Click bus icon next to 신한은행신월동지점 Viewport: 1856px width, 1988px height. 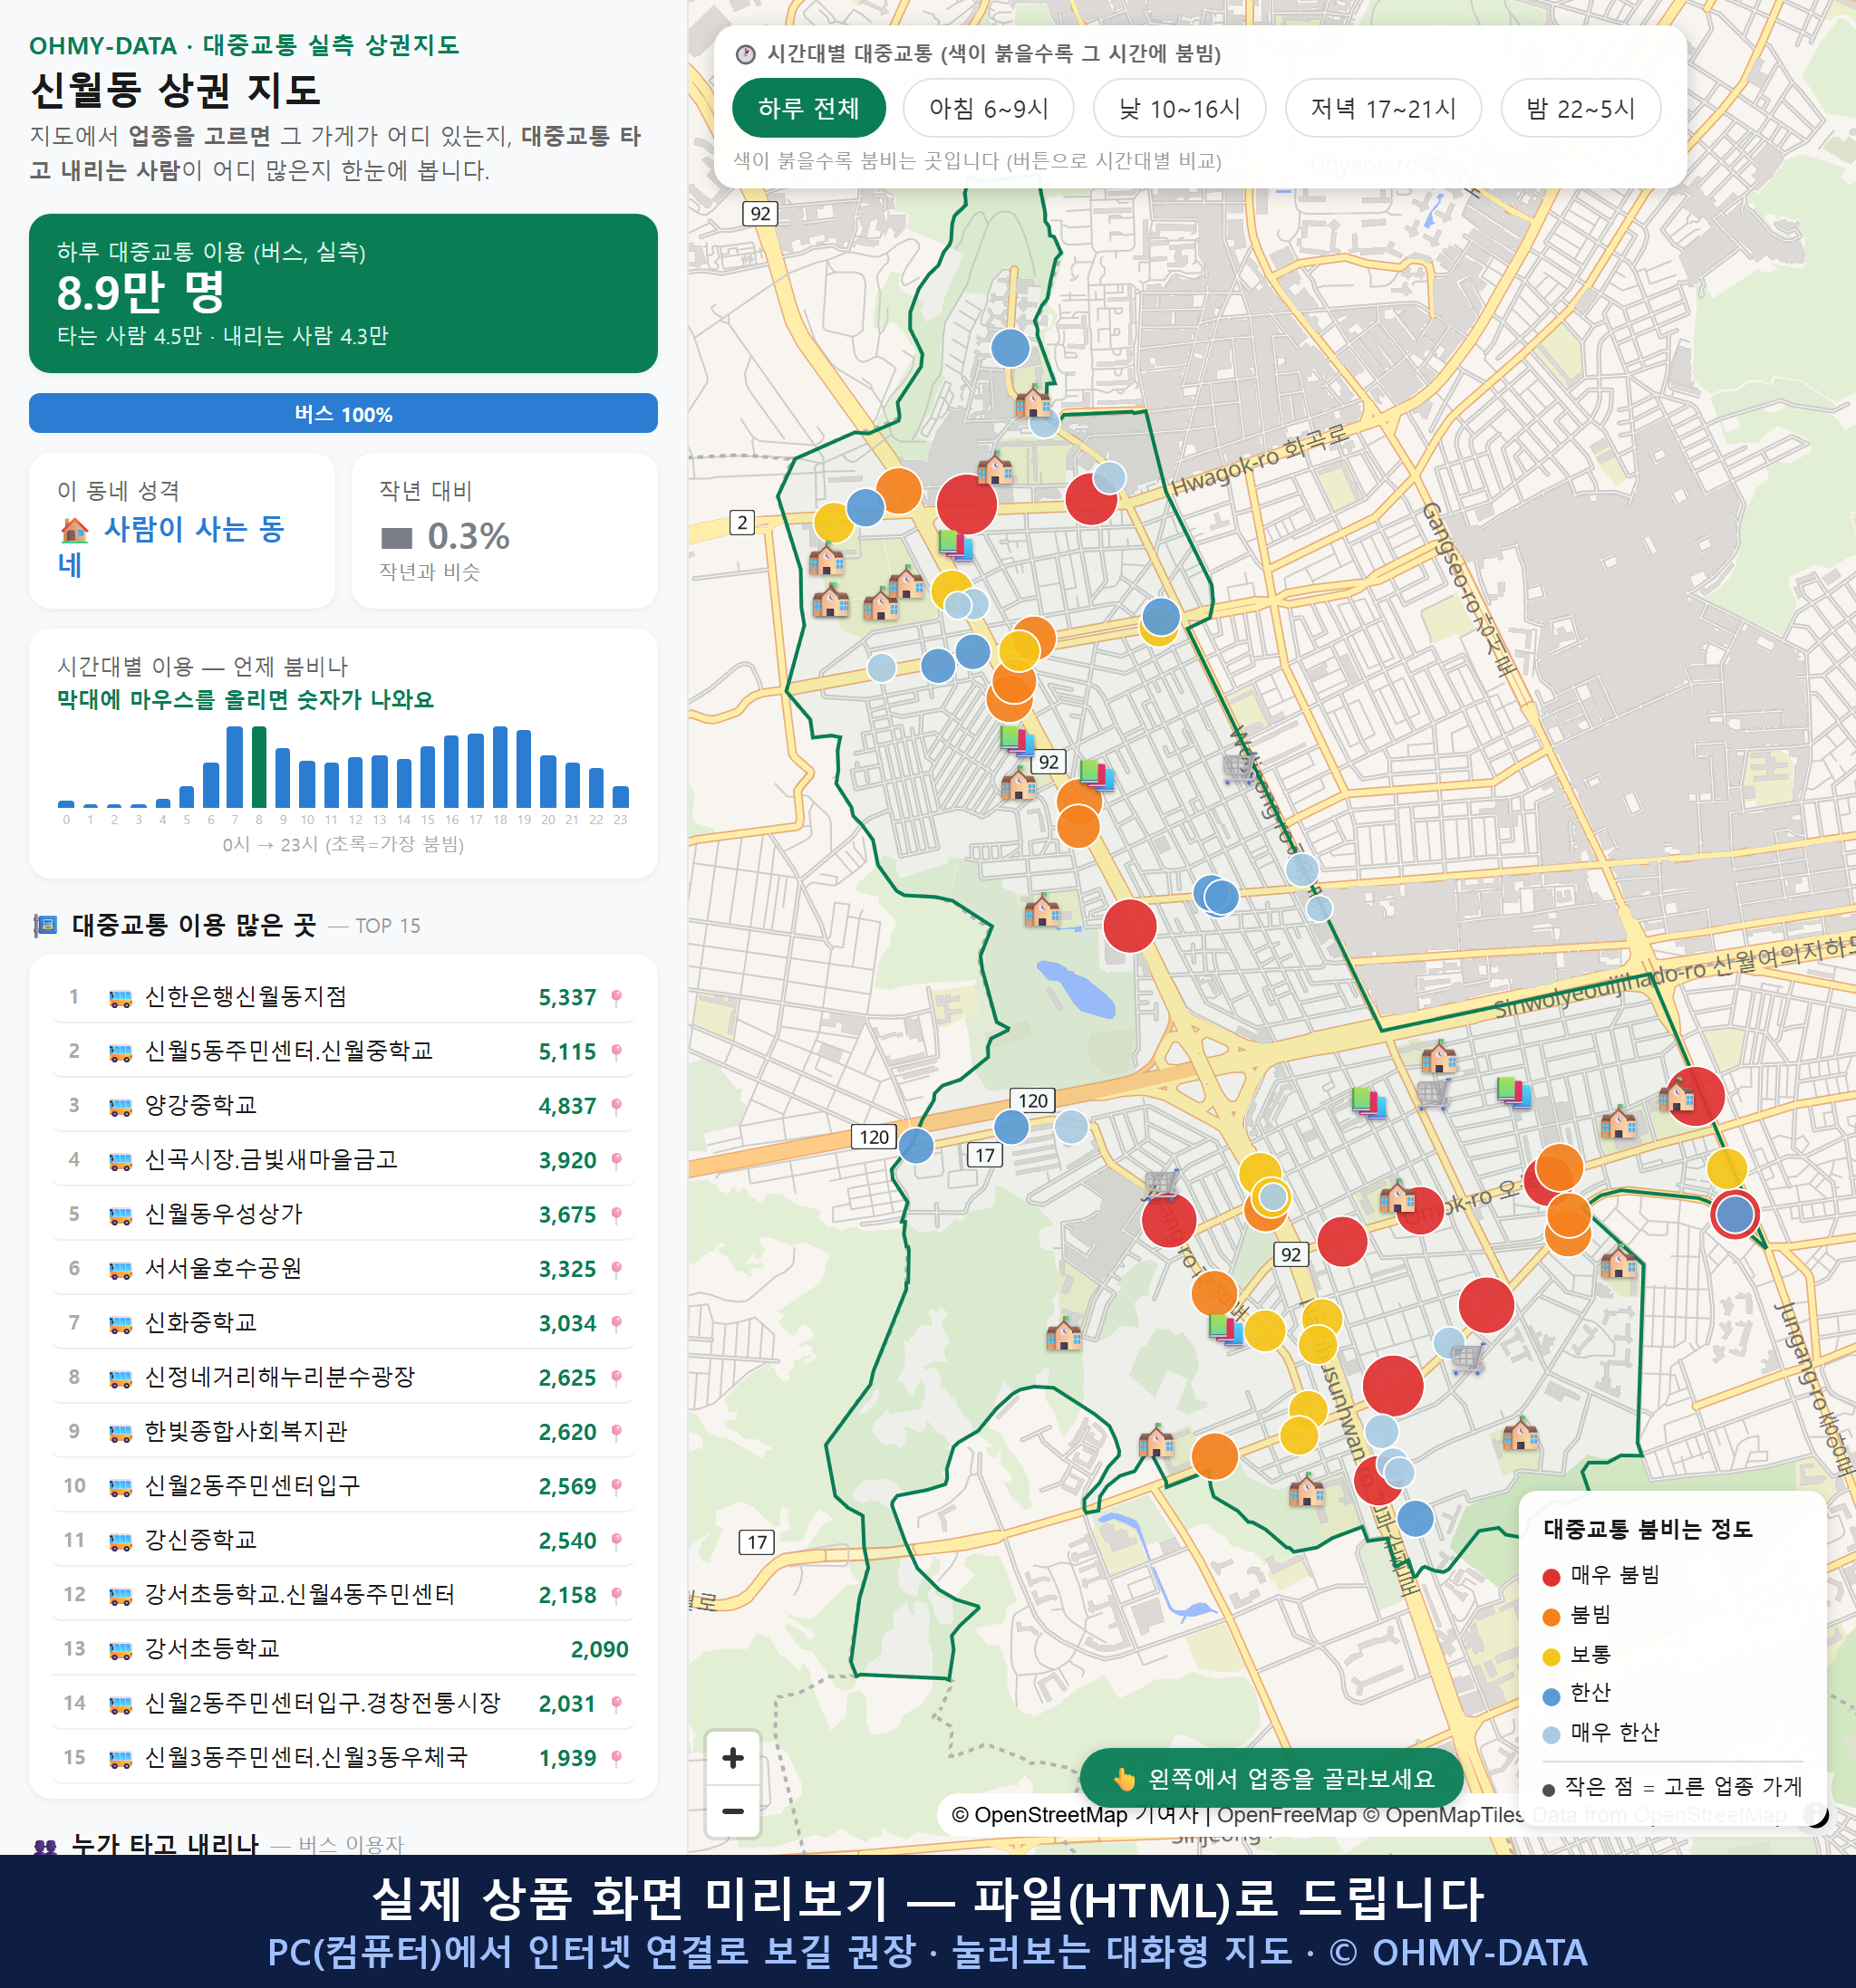pyautogui.click(x=120, y=998)
